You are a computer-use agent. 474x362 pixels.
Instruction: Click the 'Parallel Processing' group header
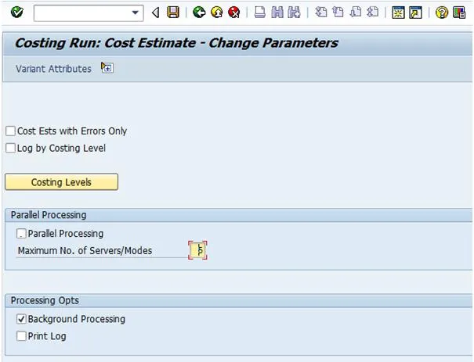pyautogui.click(x=49, y=215)
